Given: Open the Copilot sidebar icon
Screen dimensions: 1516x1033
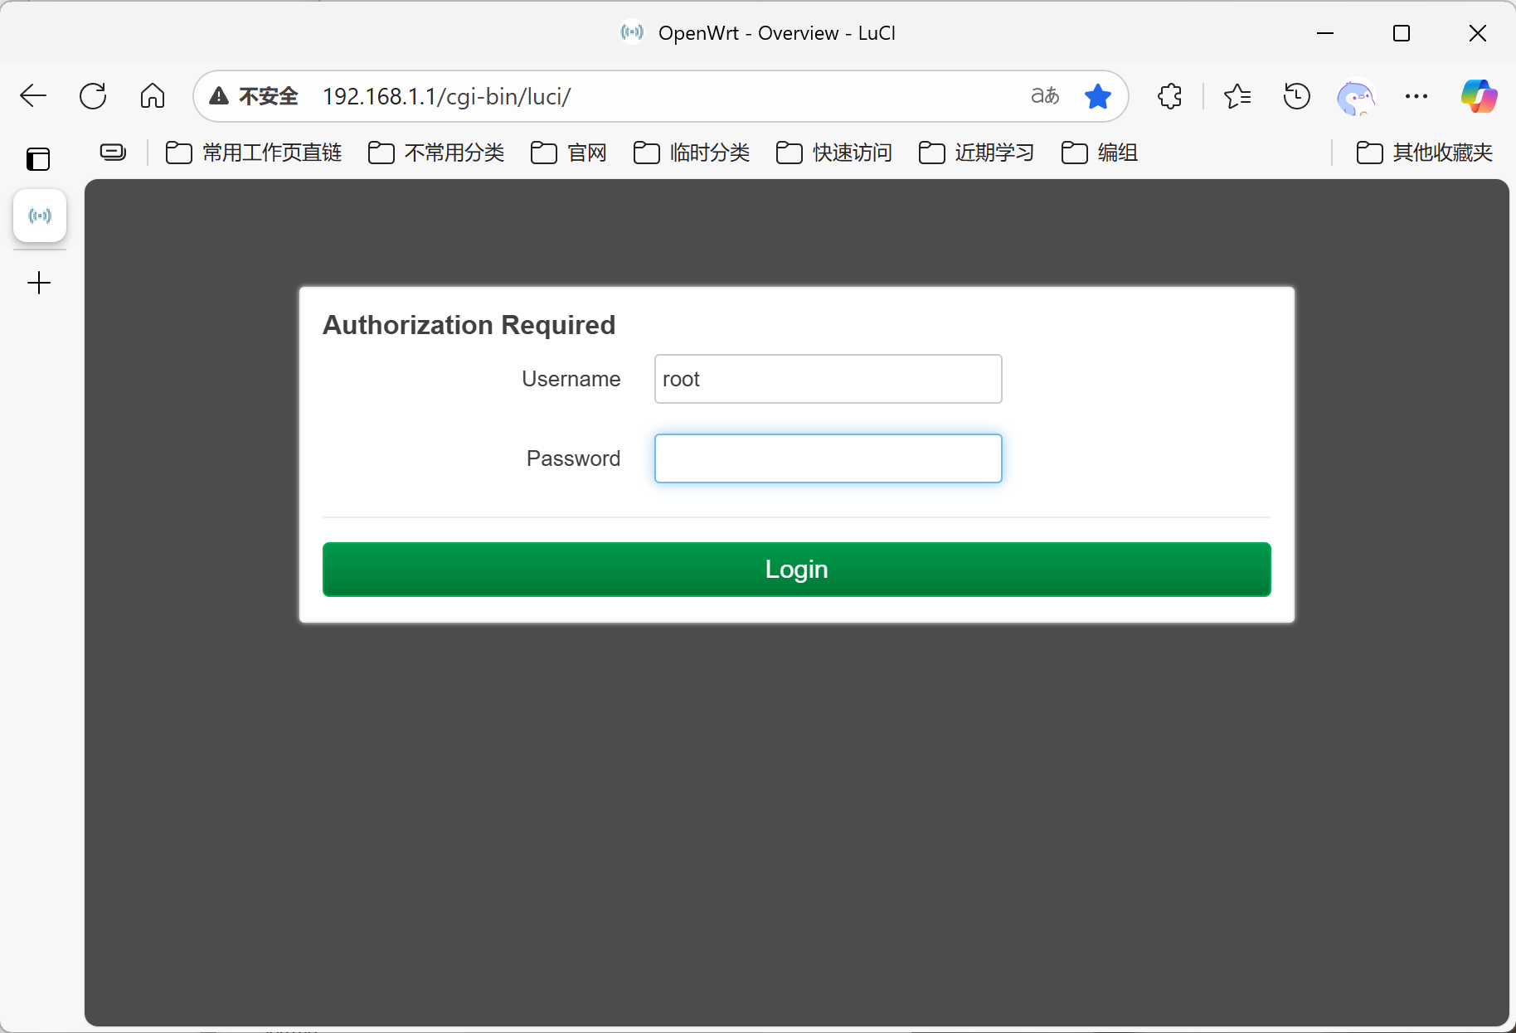Looking at the screenshot, I should coord(1479,96).
